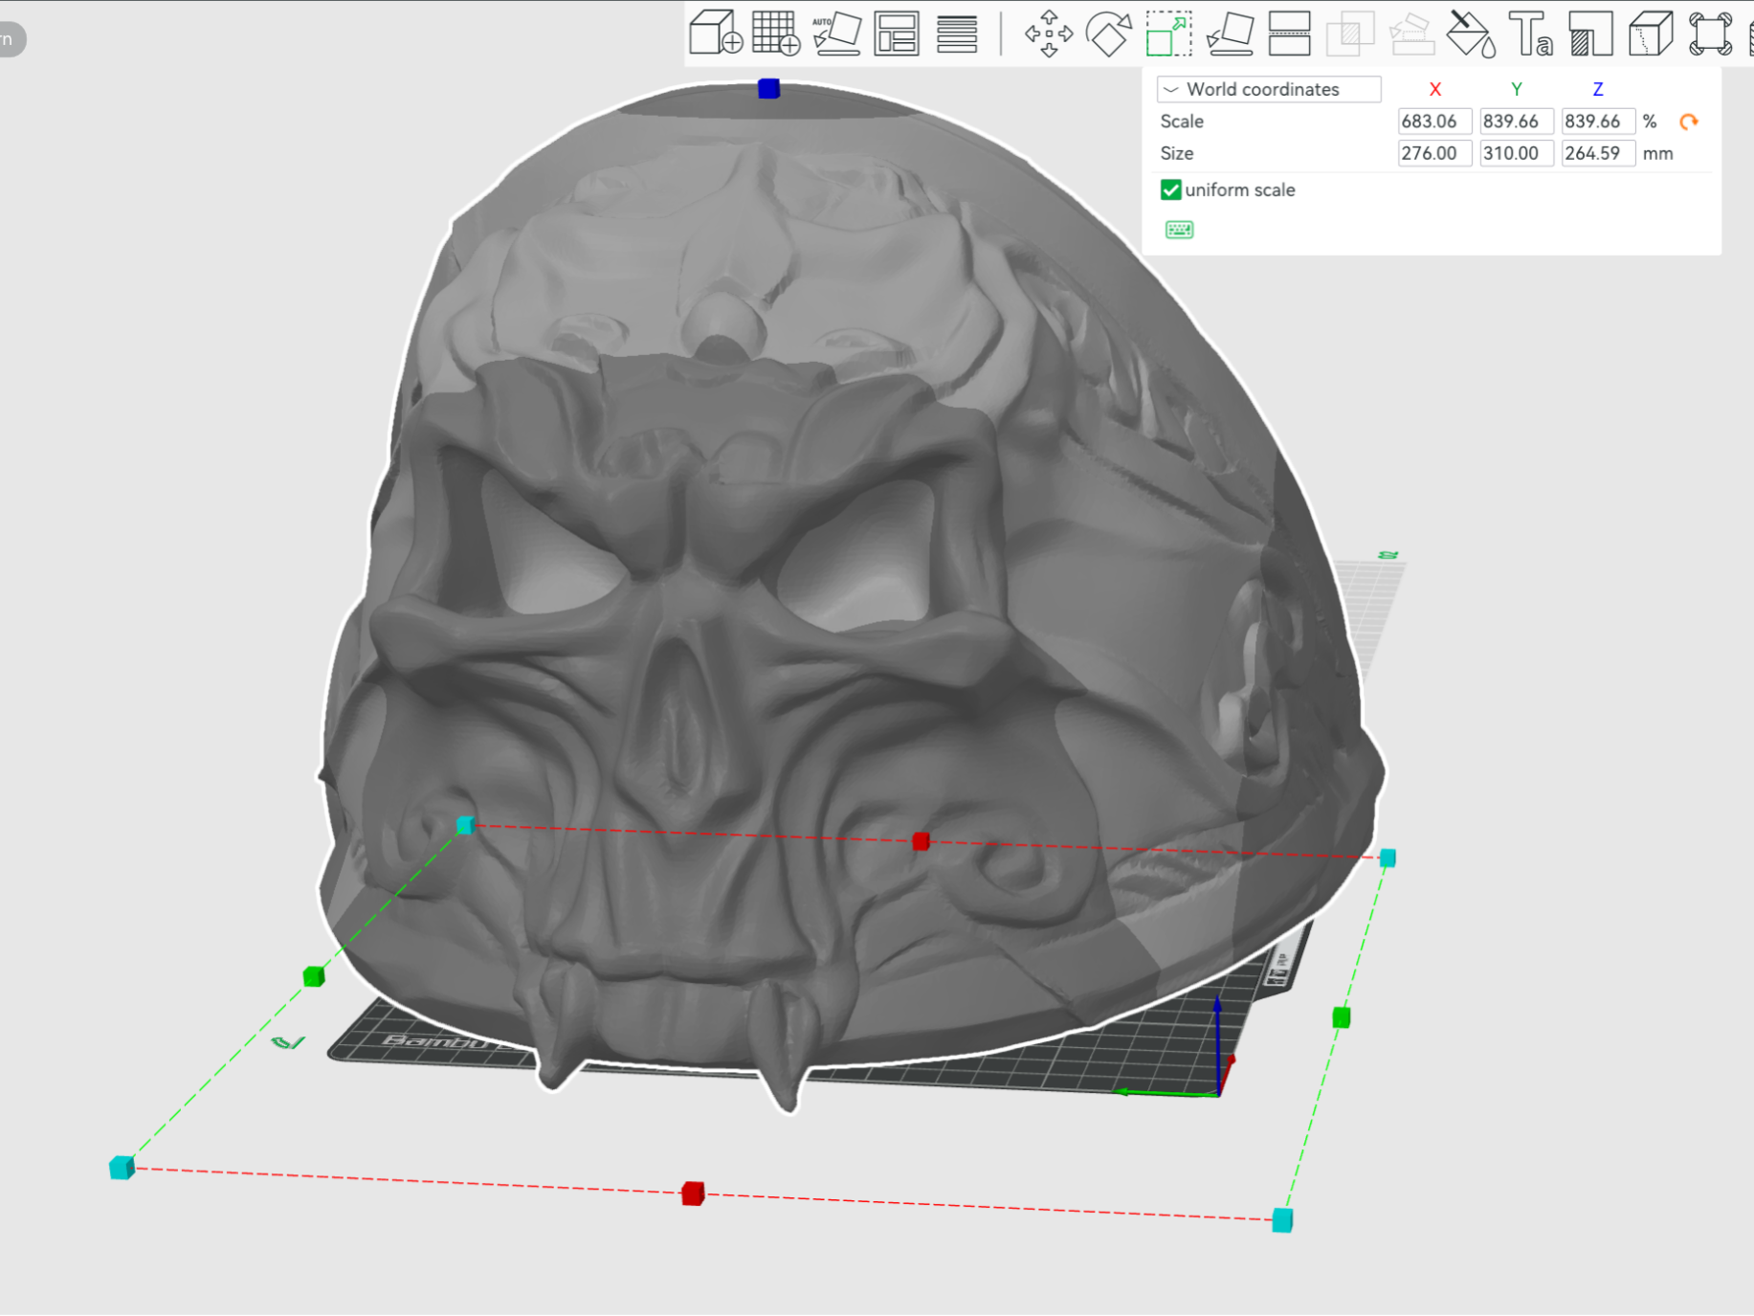Click the Size Y field showing 310.00

1517,153
